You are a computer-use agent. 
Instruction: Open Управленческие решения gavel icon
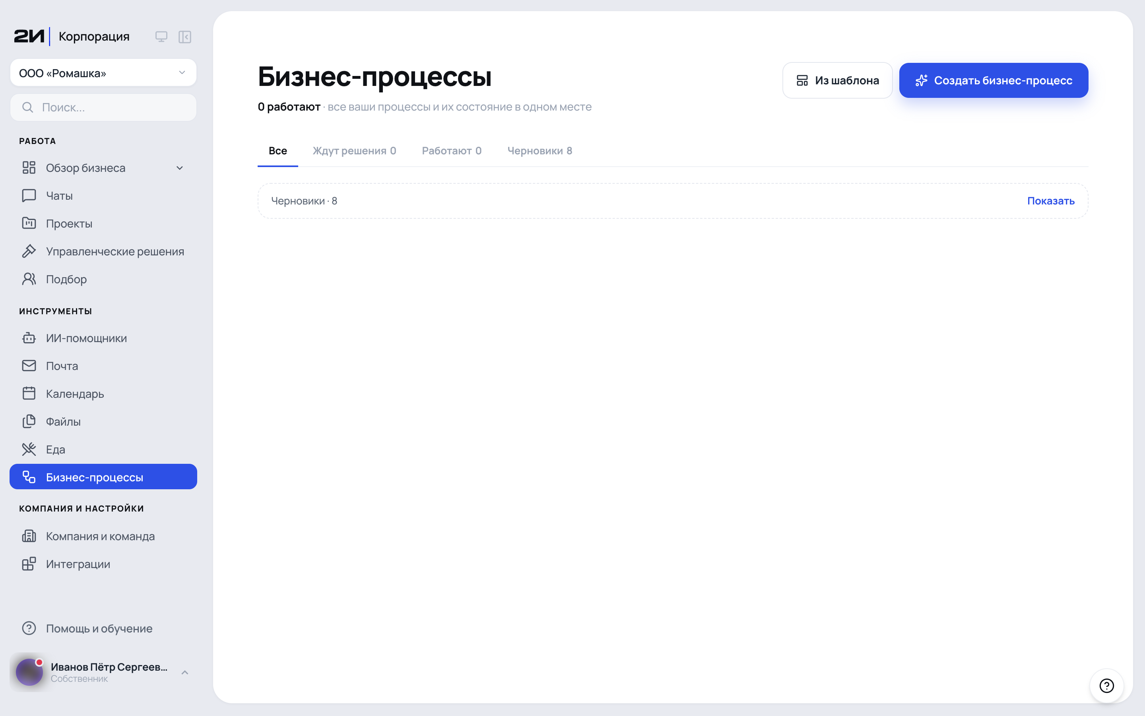click(x=29, y=251)
